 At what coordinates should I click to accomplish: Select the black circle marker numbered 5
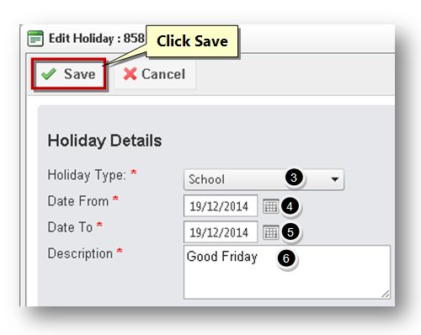[290, 232]
